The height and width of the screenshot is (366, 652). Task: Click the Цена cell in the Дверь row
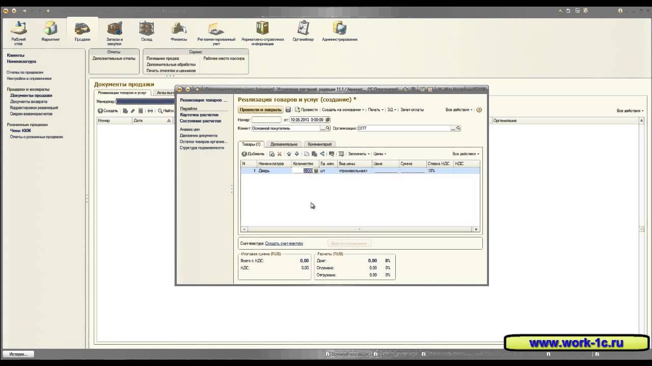coord(386,171)
